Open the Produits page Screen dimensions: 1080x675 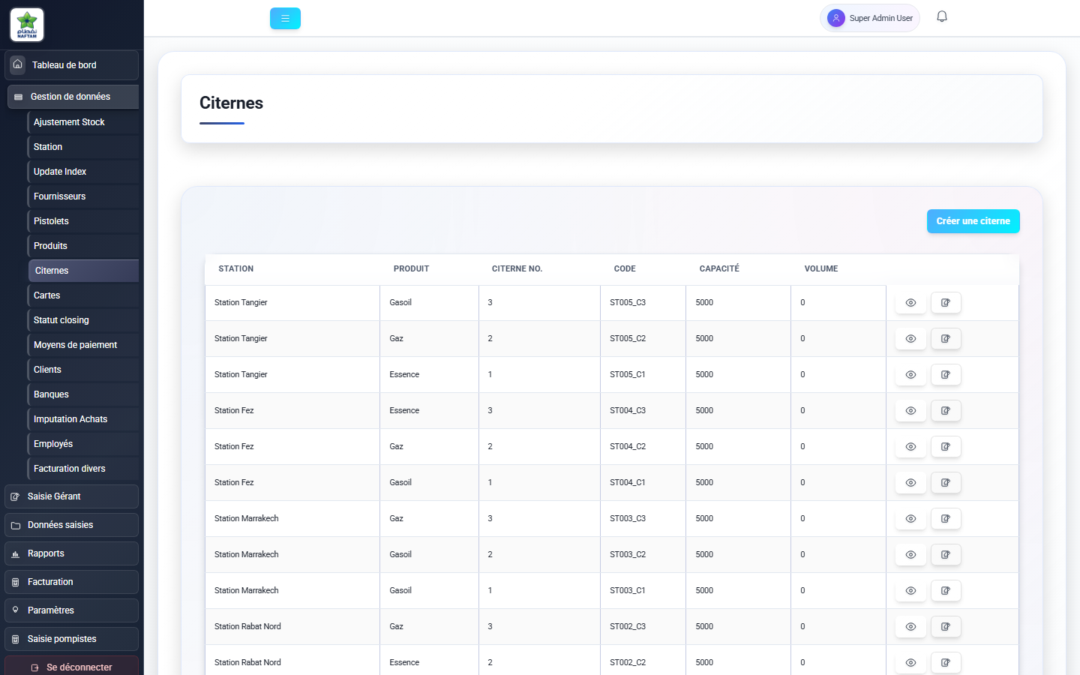pyautogui.click(x=82, y=246)
